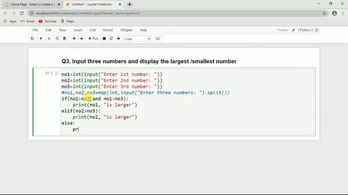Screen dimensions: 348x195
Task: Open the Chrome three-dot menu
Action: pos(343,13)
